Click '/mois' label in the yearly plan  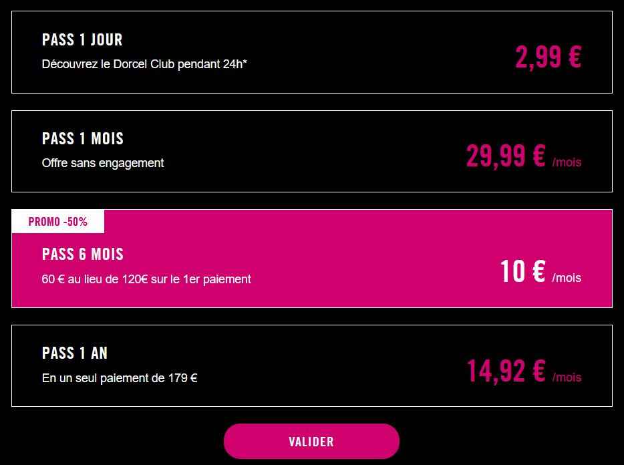click(x=567, y=377)
